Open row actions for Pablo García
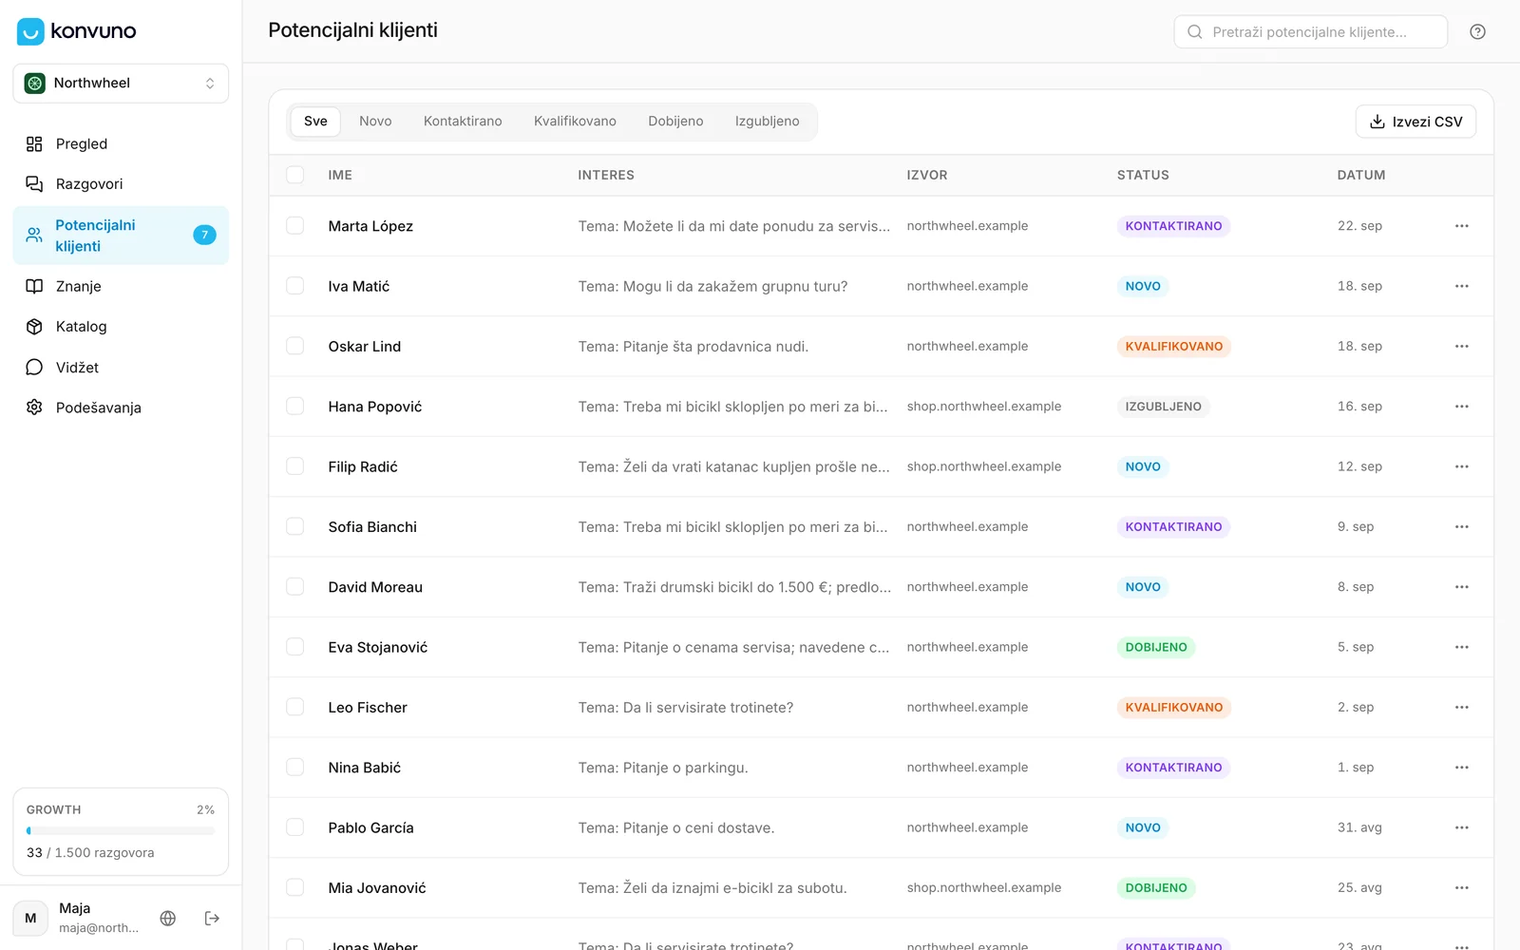Image resolution: width=1520 pixels, height=950 pixels. [x=1462, y=827]
